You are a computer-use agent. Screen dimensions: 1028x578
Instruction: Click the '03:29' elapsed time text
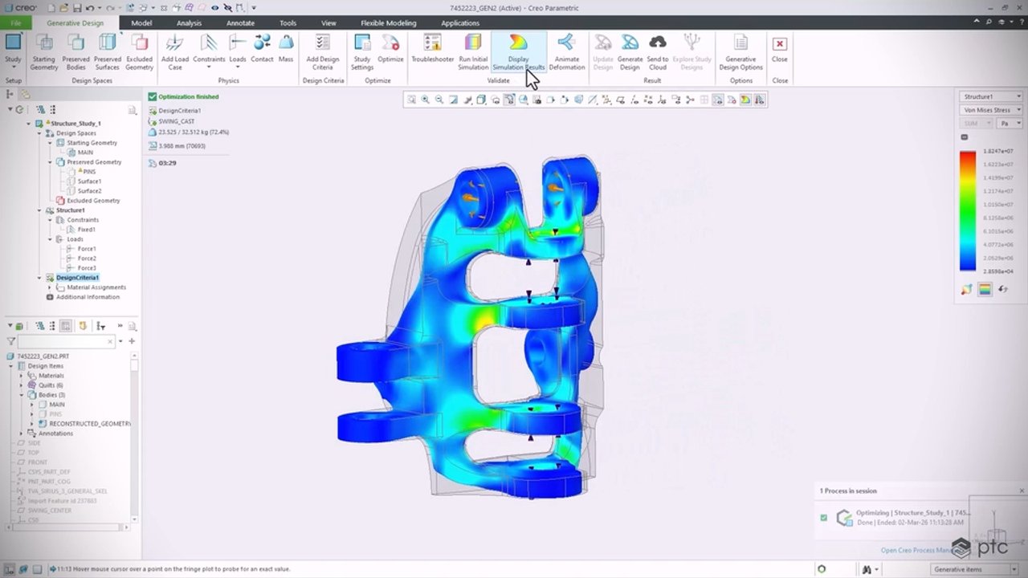pyautogui.click(x=167, y=163)
